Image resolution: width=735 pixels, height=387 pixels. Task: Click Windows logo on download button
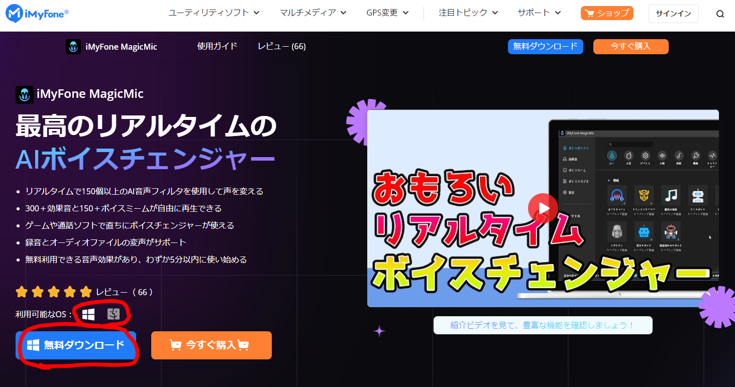[x=33, y=345]
